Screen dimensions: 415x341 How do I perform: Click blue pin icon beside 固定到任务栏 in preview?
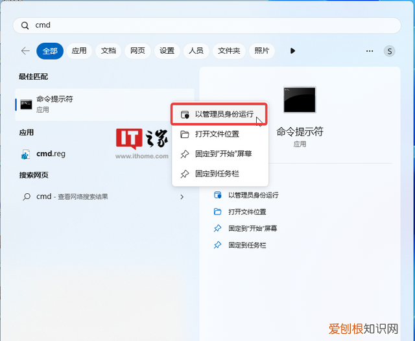218,245
